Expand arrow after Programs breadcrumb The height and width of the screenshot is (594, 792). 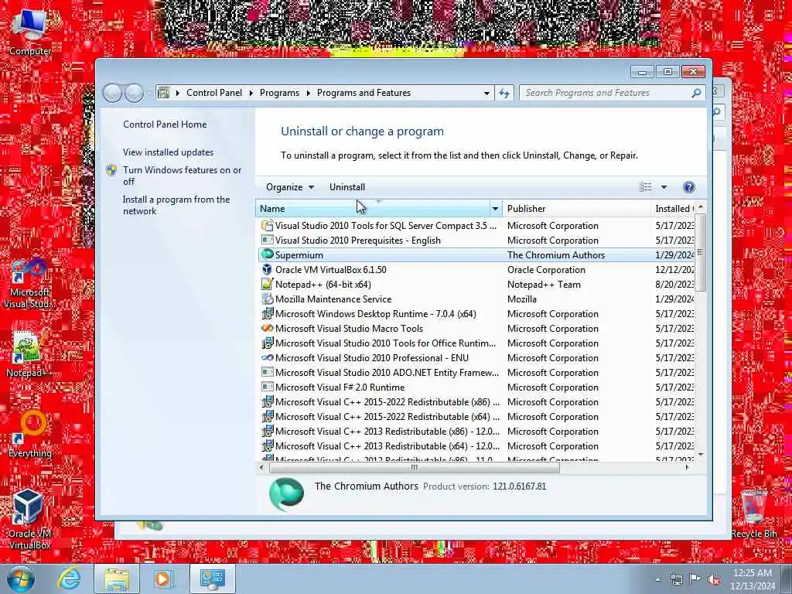[308, 93]
